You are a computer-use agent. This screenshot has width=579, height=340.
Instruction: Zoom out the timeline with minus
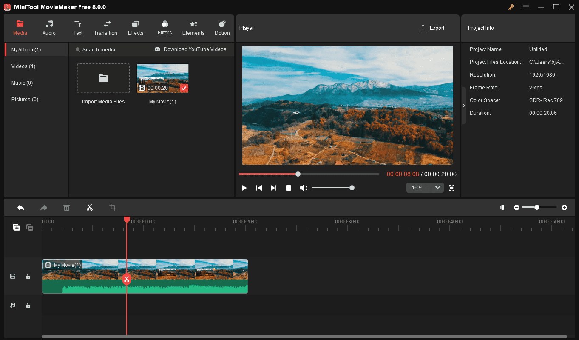tap(517, 207)
